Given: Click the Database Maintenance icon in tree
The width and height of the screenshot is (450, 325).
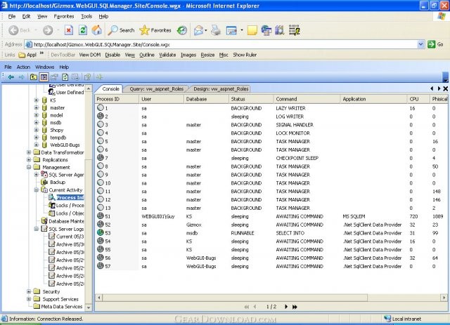Looking at the screenshot, I should pos(44,221).
